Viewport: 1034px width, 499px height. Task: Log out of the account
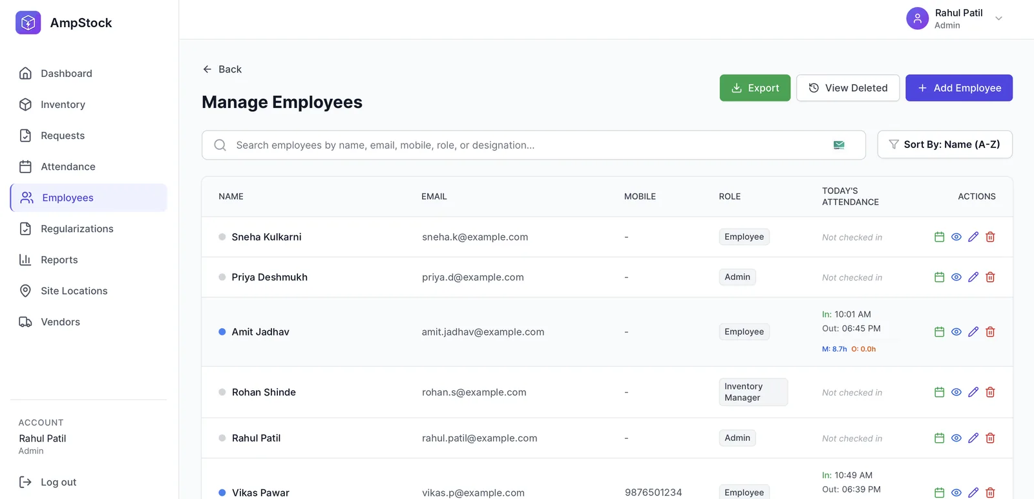48,482
